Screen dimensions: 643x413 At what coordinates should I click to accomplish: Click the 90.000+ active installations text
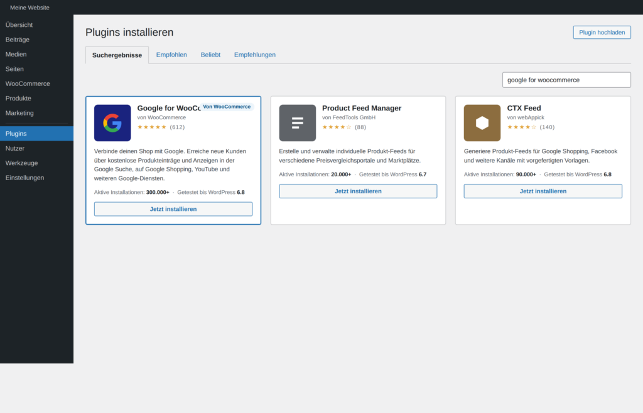(x=526, y=174)
